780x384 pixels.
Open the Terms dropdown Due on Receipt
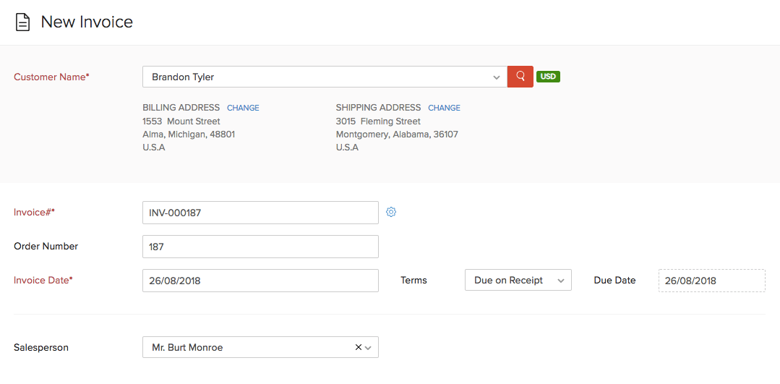point(518,281)
